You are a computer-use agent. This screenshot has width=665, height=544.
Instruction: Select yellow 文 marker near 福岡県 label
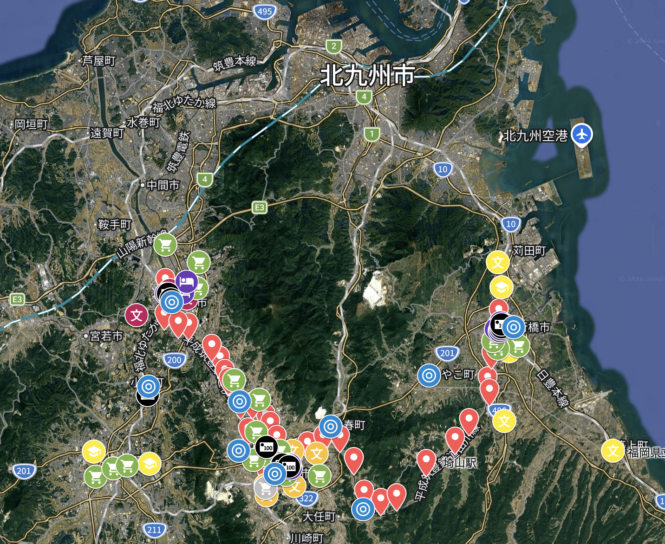tap(613, 450)
